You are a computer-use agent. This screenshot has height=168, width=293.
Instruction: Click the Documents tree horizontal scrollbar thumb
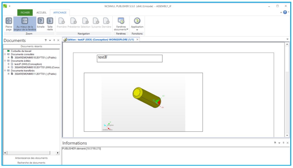(x=29, y=153)
